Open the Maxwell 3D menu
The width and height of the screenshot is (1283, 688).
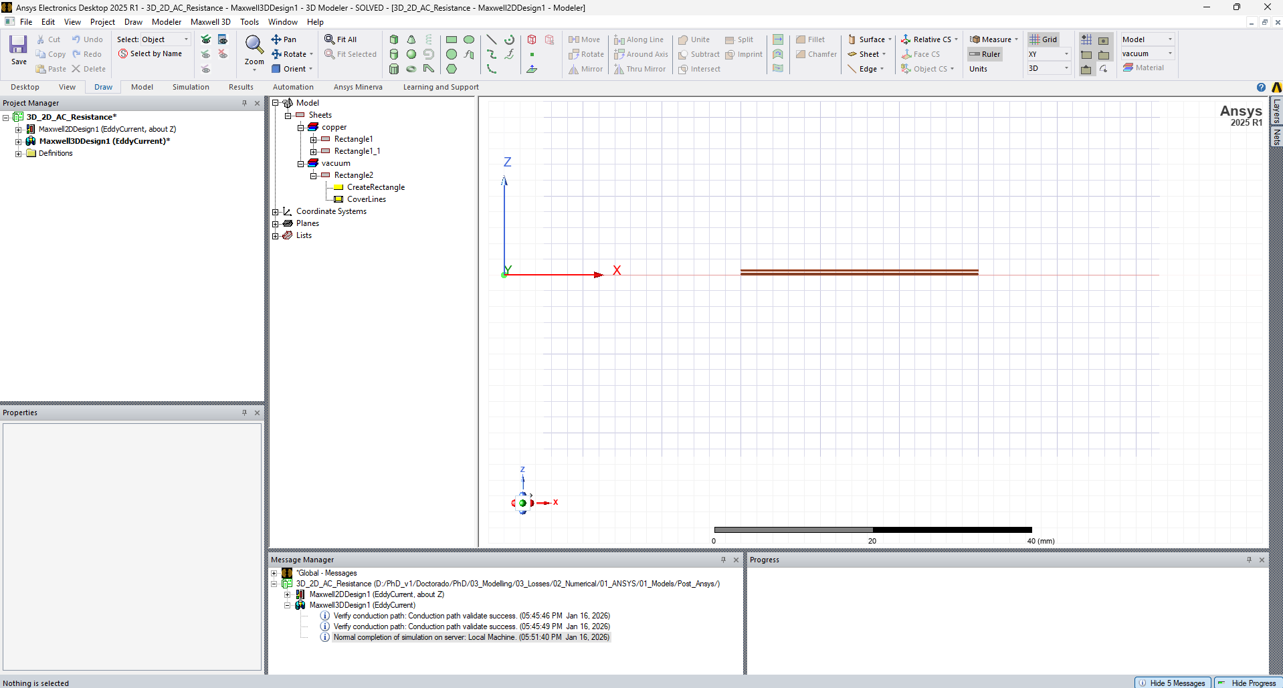click(210, 22)
